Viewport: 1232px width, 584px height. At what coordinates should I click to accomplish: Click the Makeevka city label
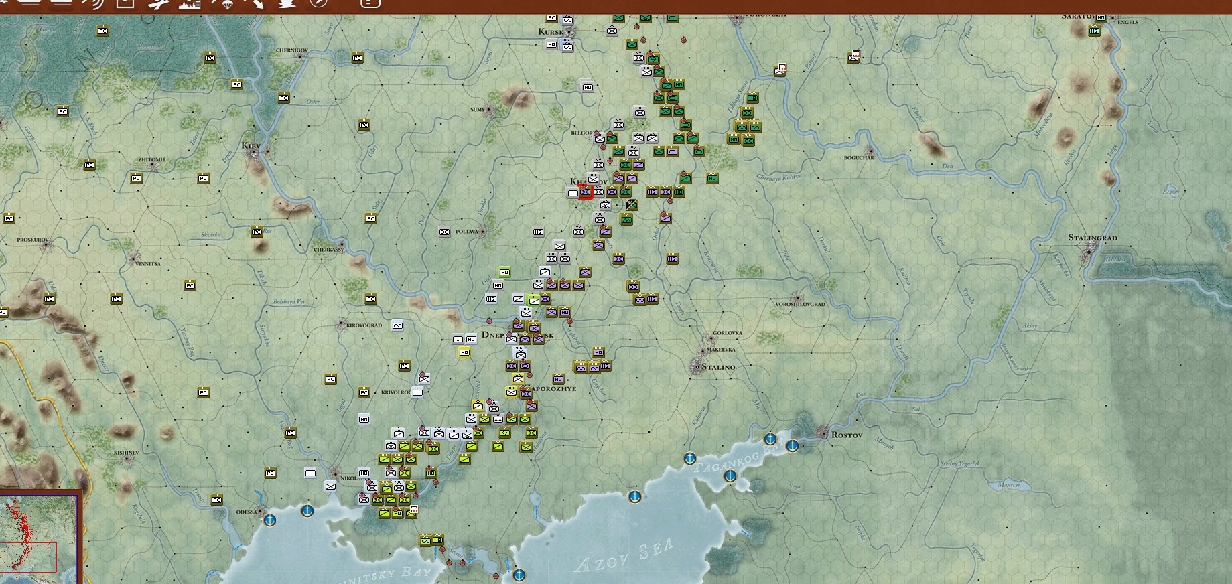coord(721,350)
